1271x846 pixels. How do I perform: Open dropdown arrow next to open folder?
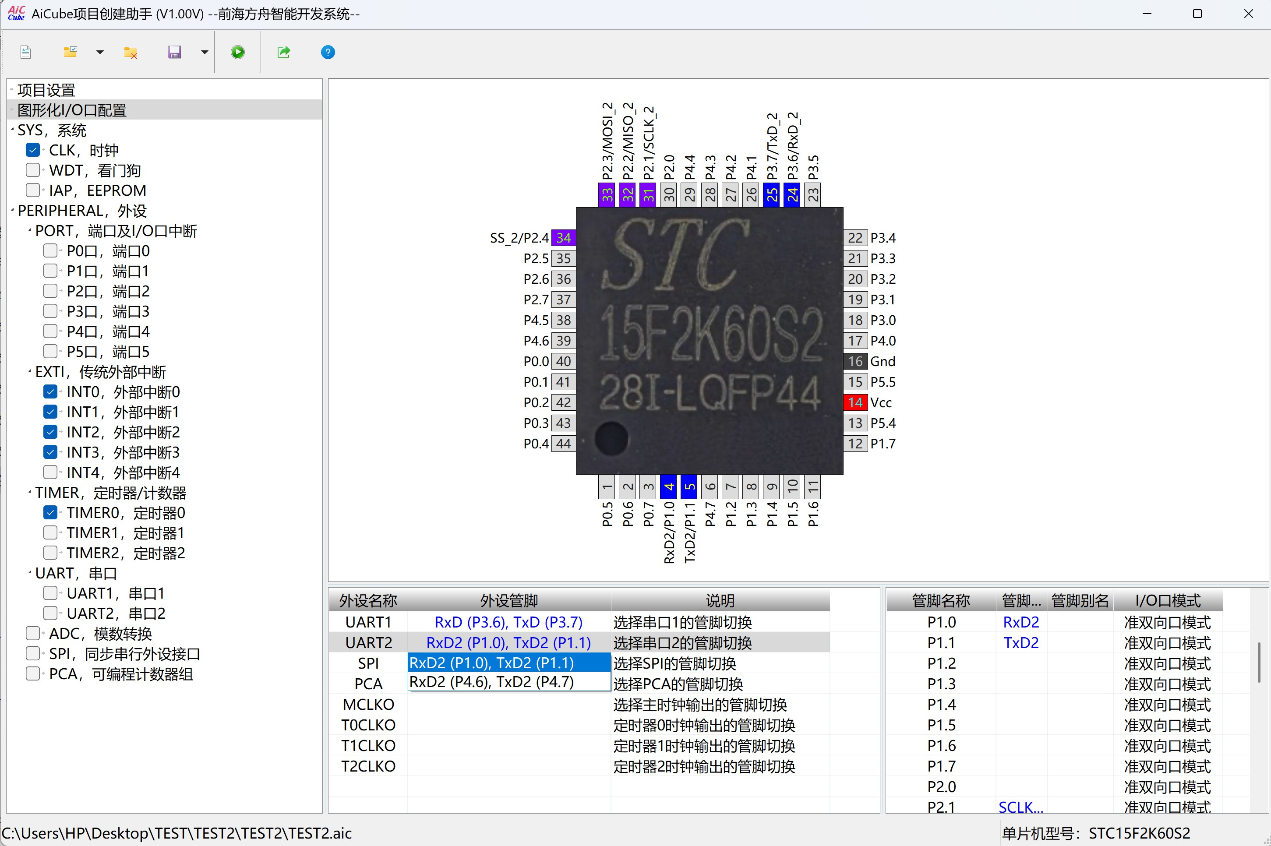pos(100,53)
